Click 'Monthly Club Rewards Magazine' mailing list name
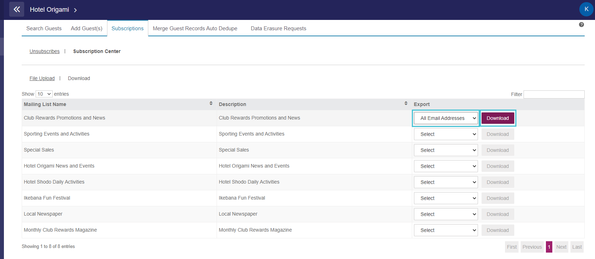595x259 pixels. coord(60,230)
